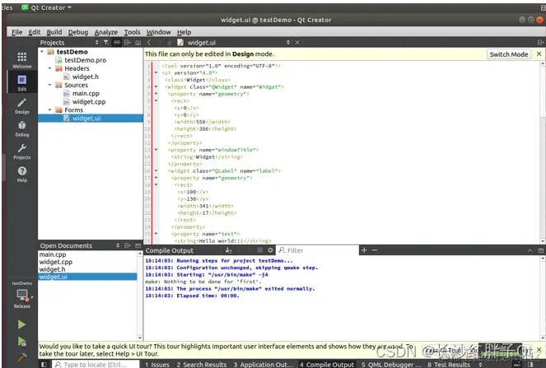Click the green Run button
Screen dimensions: 546x368
tap(21, 324)
